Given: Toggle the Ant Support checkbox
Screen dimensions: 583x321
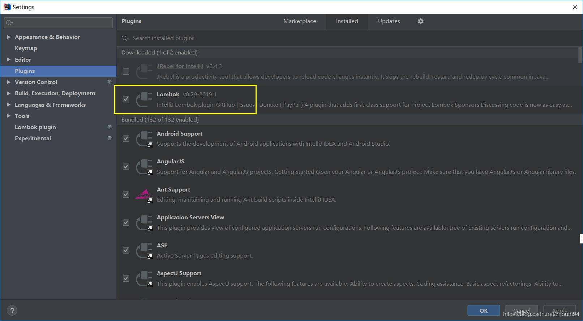Looking at the screenshot, I should [126, 194].
